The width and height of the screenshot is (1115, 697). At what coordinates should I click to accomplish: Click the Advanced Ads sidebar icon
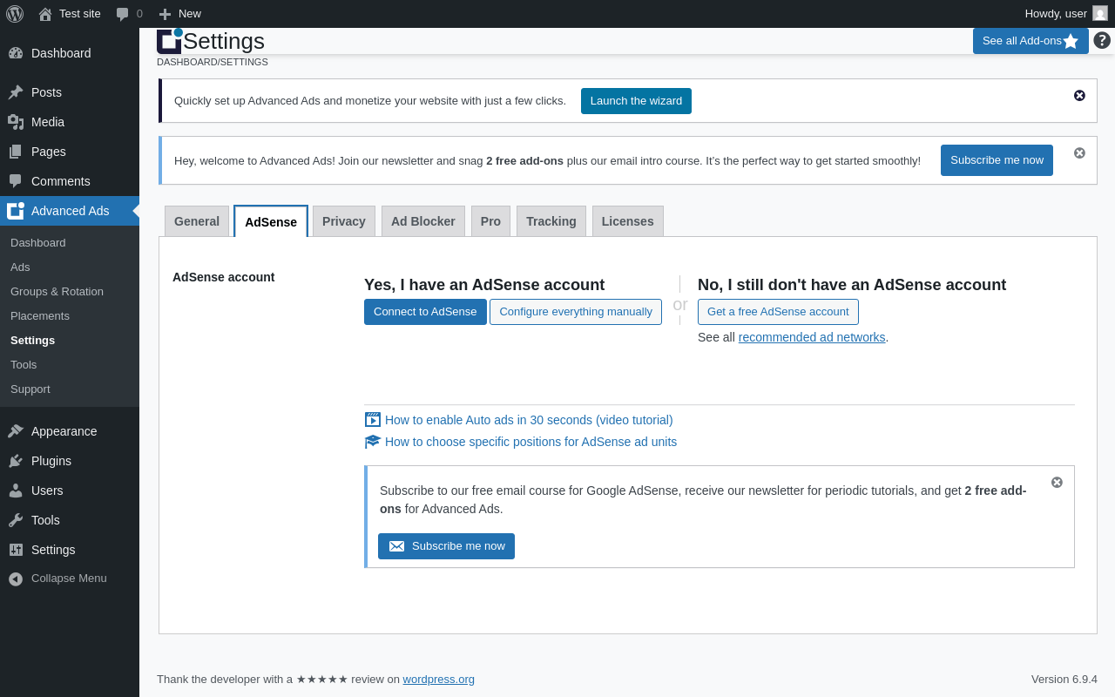[x=16, y=211]
